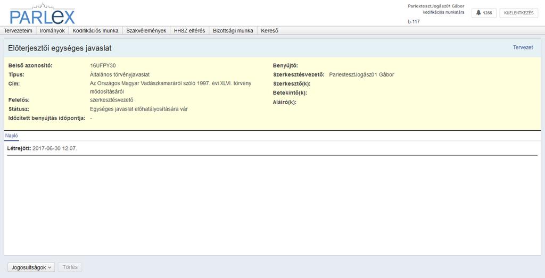Click status Egységes javaslat előhatályosítására vár
The image size is (545, 278).
click(139, 109)
